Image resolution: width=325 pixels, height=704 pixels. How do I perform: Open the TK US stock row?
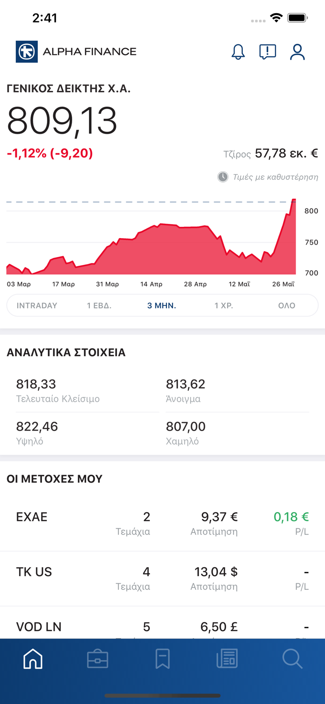[x=162, y=578]
